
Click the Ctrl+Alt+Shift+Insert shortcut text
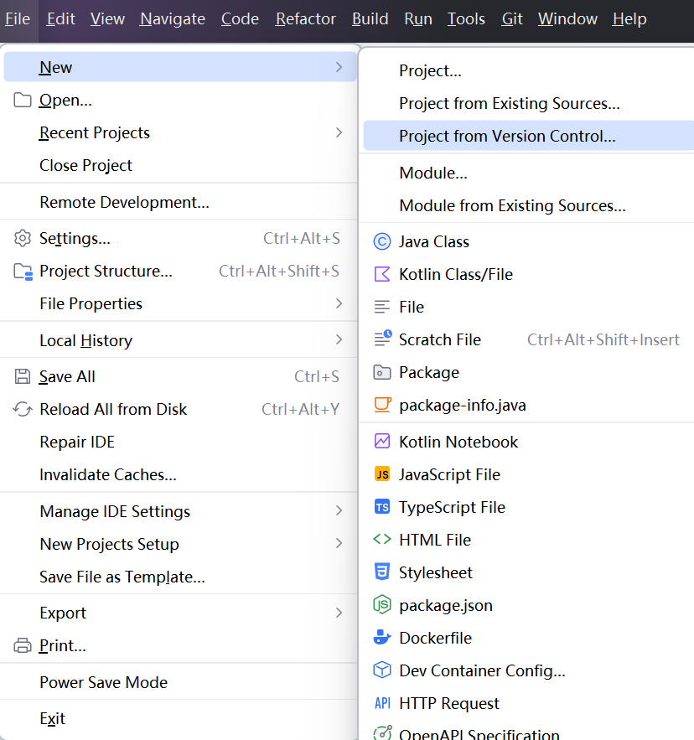click(x=603, y=339)
